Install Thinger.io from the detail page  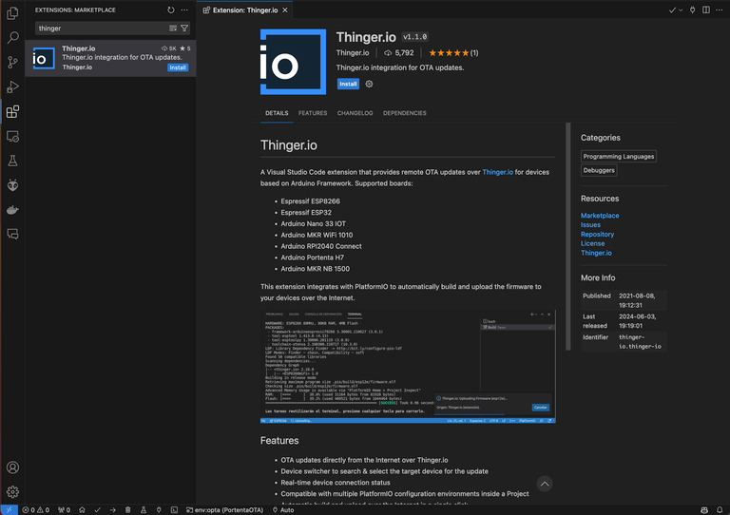348,84
